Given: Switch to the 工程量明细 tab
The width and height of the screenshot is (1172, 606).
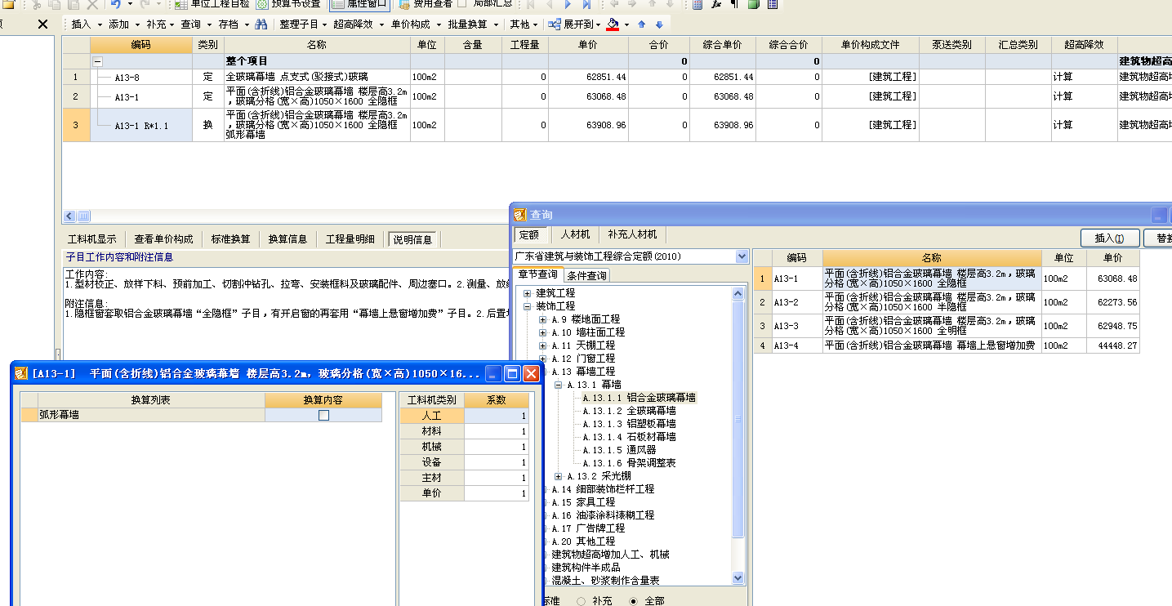Looking at the screenshot, I should 350,239.
